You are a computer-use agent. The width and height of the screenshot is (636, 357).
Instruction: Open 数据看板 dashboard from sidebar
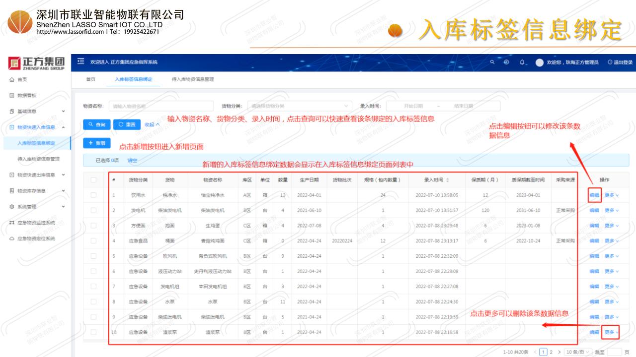pyautogui.click(x=26, y=95)
